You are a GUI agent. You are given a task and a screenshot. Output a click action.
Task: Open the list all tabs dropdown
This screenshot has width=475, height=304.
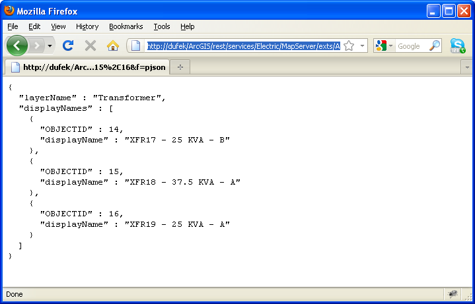click(468, 67)
